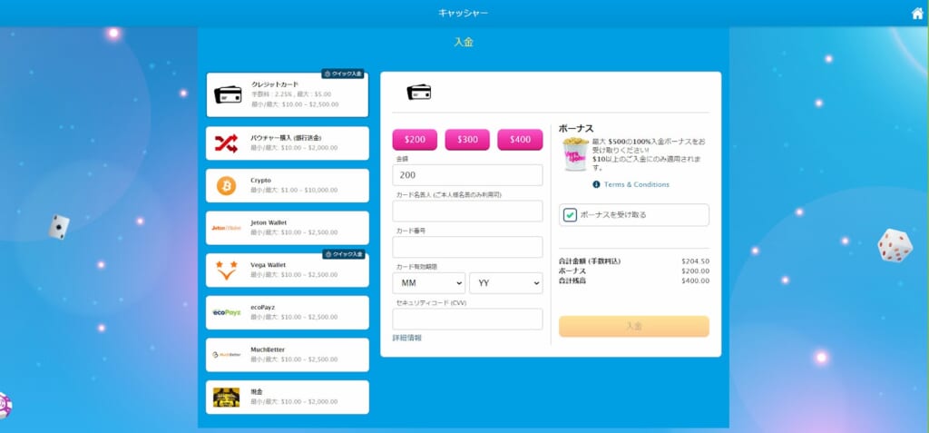Choose the Vega Wallet payment row
The width and height of the screenshot is (929, 433).
pos(288,271)
